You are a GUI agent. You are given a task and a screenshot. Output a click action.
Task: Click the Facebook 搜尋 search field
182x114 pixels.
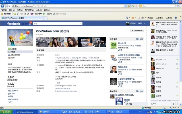56,24
